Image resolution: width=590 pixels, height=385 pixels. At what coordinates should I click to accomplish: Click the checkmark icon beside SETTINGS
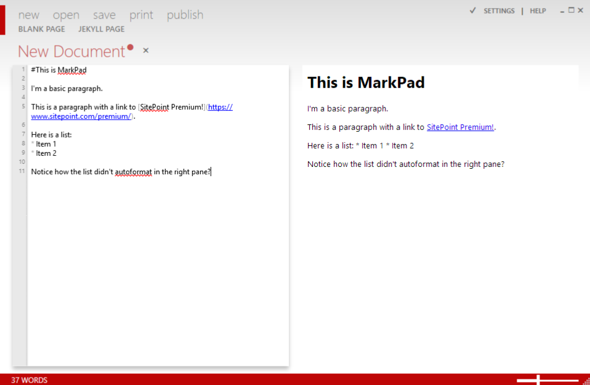[472, 10]
